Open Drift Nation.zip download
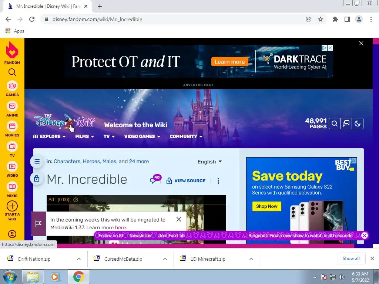This screenshot has width=379, height=284. (34, 259)
